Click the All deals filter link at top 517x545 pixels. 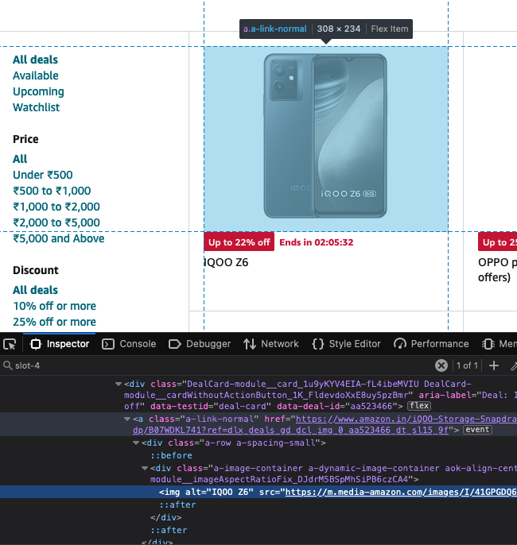pyautogui.click(x=35, y=60)
